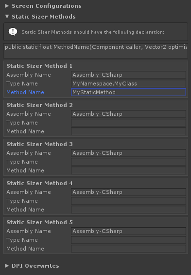Click empty Type Name field of Method 2
This screenshot has width=191, height=275.
[129, 123]
